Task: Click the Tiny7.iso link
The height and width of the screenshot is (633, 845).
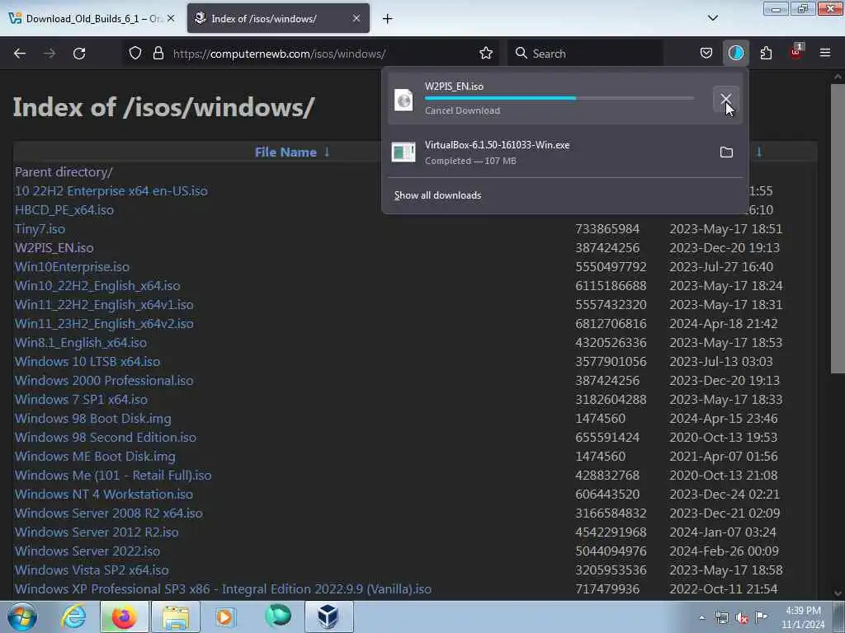Action: pyautogui.click(x=40, y=229)
